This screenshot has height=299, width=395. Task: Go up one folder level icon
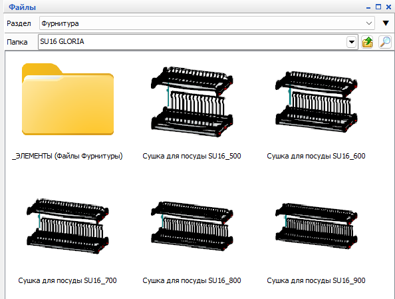pos(367,42)
